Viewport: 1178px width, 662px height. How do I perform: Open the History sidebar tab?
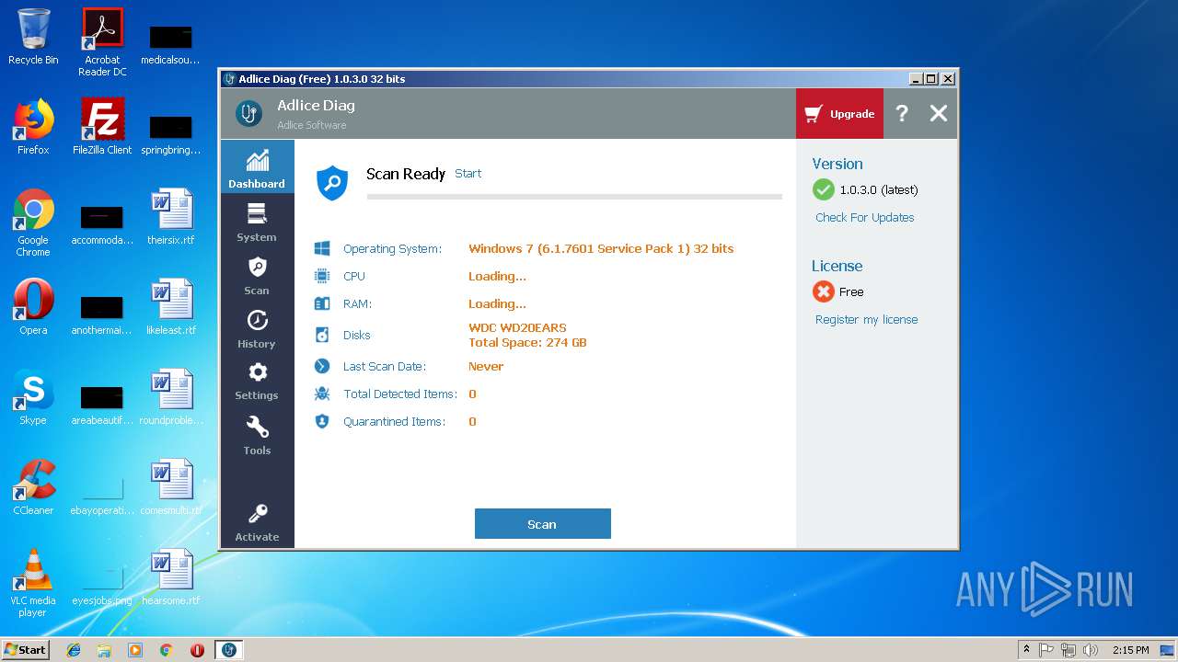[x=257, y=328]
